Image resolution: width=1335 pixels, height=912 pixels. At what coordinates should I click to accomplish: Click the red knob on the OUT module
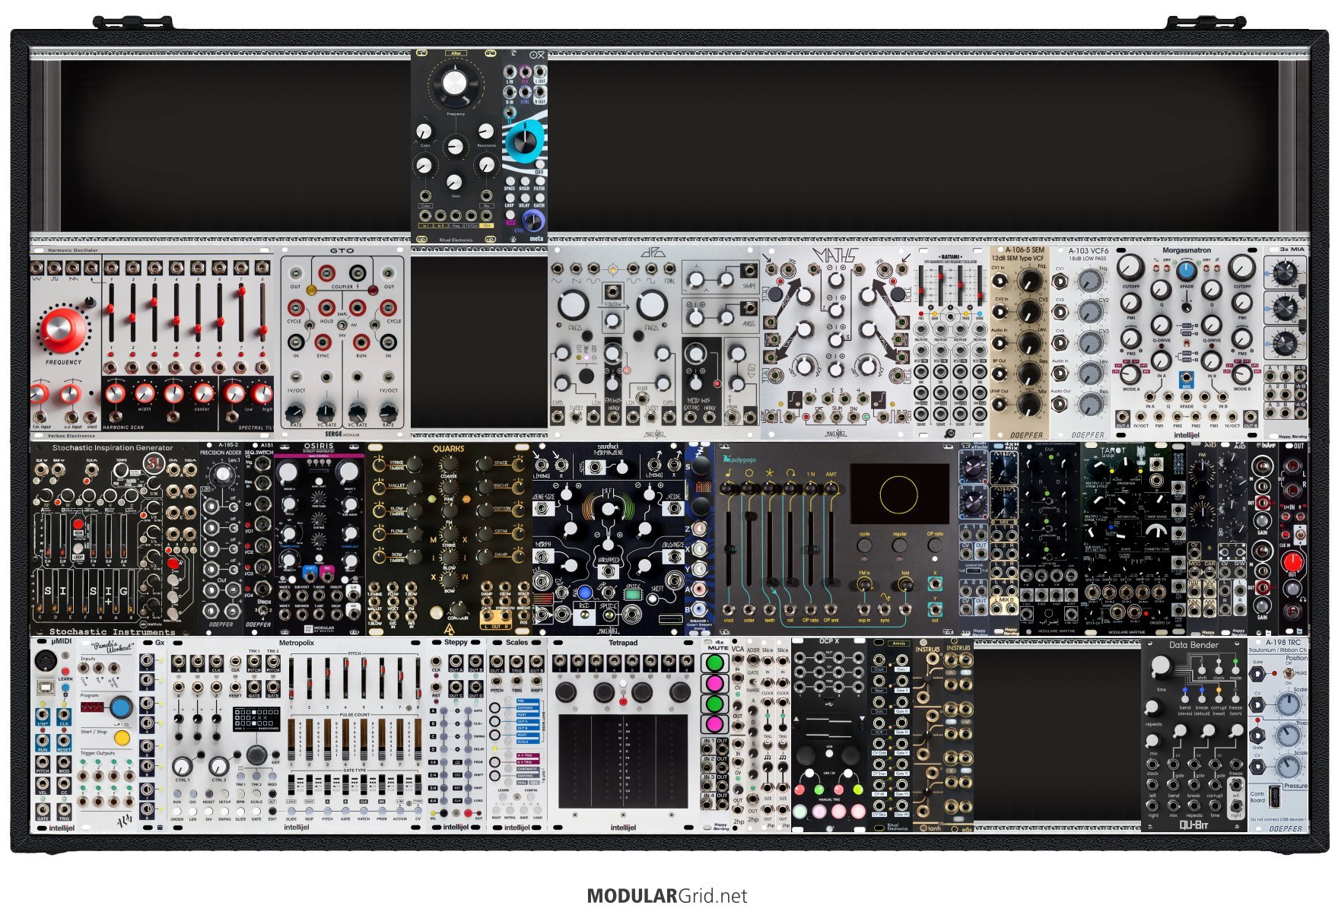1292,562
